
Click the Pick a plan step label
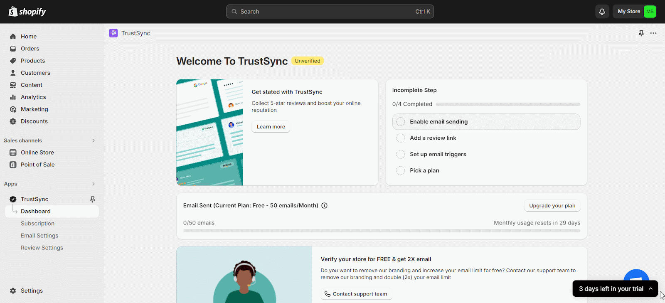[424, 170]
